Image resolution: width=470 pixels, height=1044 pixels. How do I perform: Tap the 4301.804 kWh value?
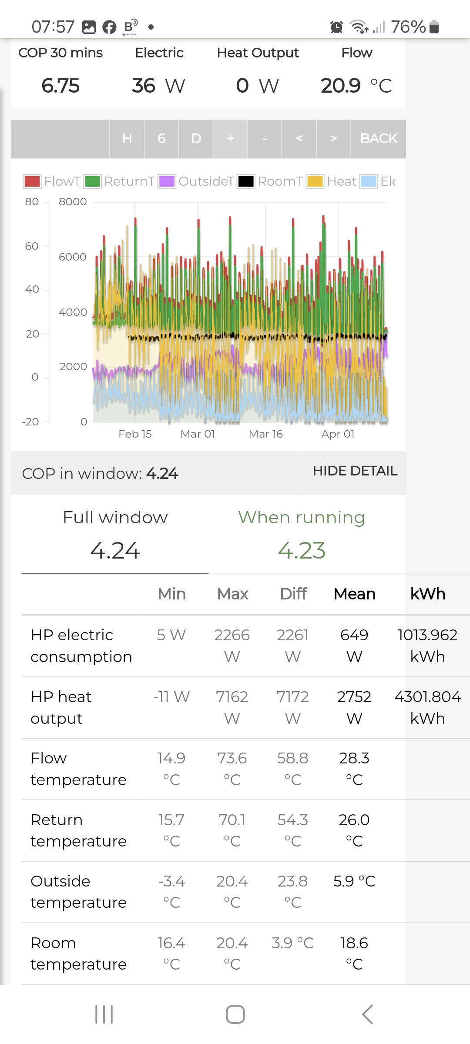pyautogui.click(x=427, y=708)
